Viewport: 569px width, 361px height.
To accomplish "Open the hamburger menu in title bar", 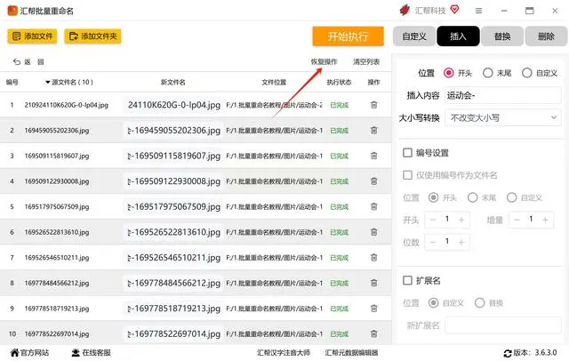I will point(478,11).
